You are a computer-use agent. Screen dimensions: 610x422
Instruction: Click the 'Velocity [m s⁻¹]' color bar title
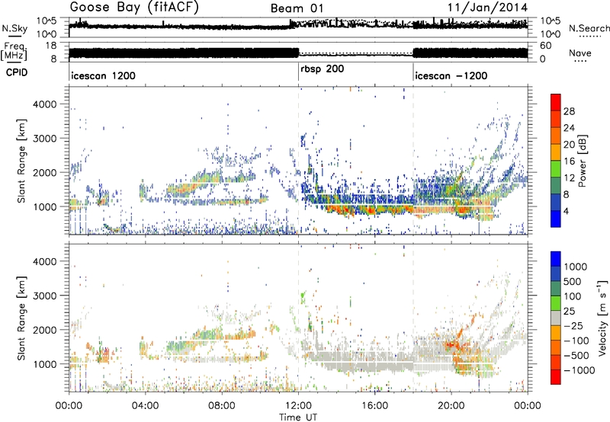click(602, 318)
